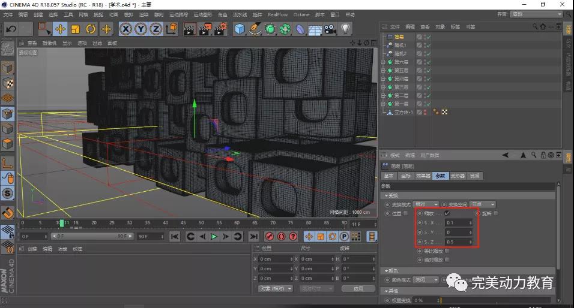Click the 应用 apply button
This screenshot has height=308, width=574.
[x=358, y=288]
